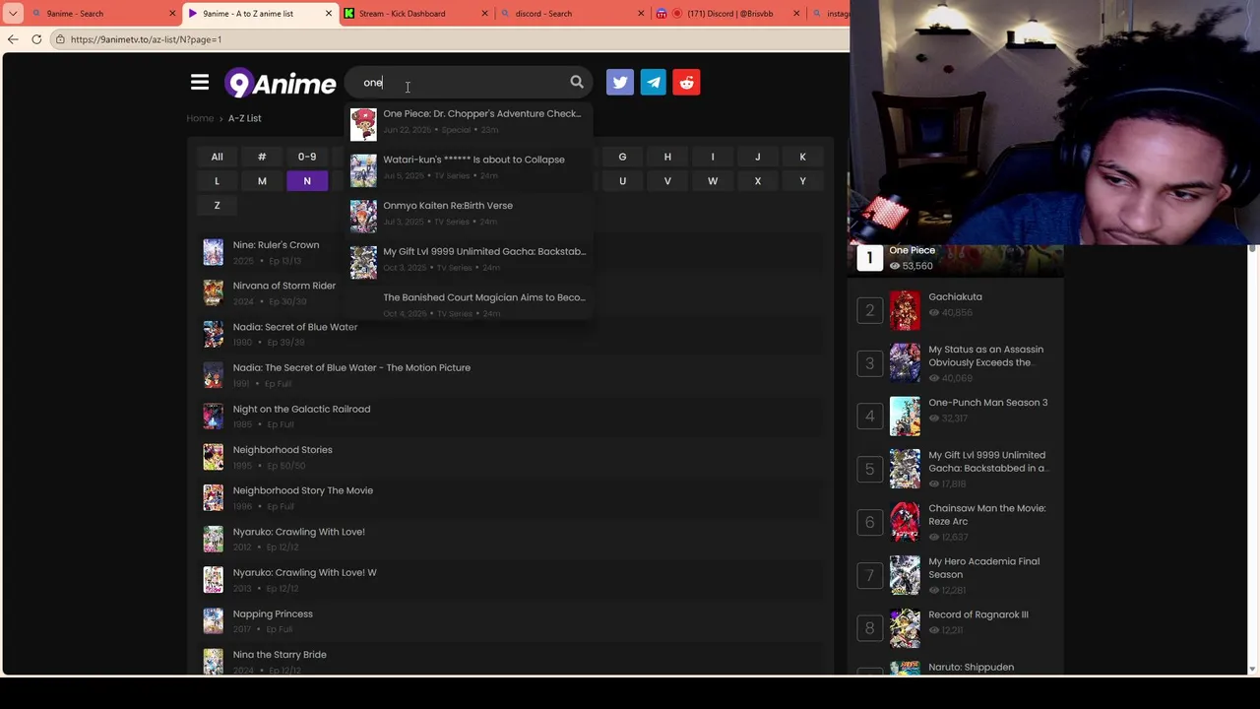
Task: Open Nirvana of Storm Rider
Action: [284, 286]
